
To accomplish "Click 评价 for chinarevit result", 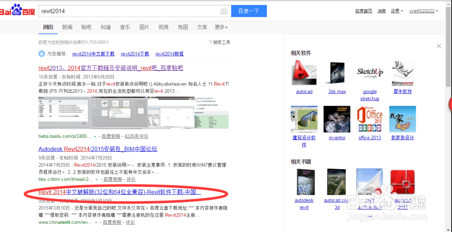I will (130, 222).
